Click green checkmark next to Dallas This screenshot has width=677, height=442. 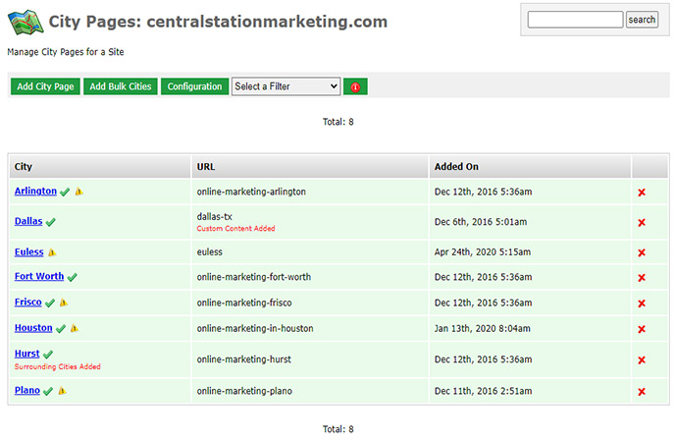point(50,222)
